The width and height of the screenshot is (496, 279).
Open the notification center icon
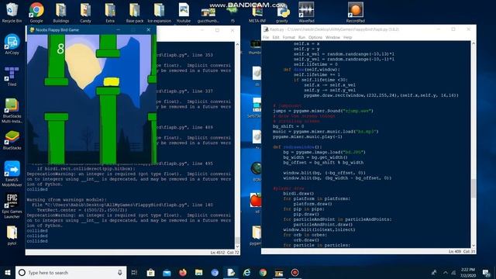click(x=486, y=272)
